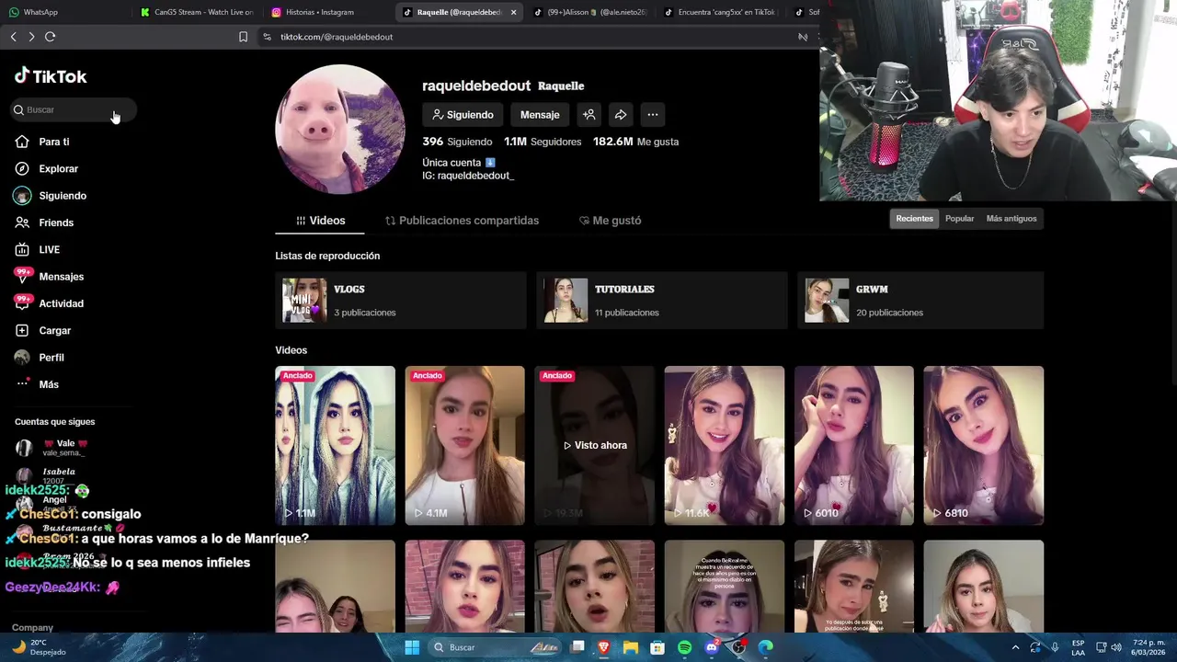Screen dimensions: 1177x662
Task: Switch to Publicaciones compartidas tab
Action: click(x=462, y=221)
